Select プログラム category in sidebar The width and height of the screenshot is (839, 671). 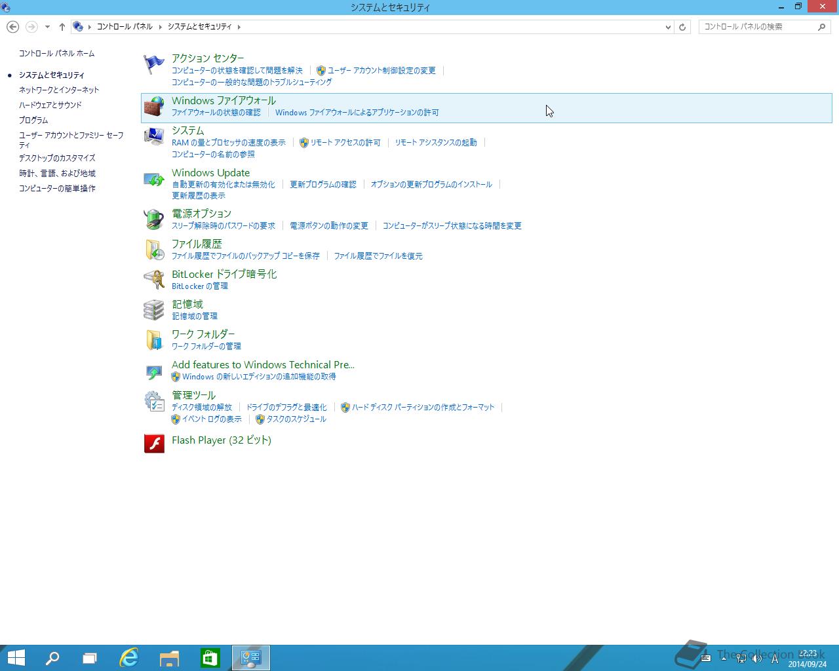(x=33, y=120)
